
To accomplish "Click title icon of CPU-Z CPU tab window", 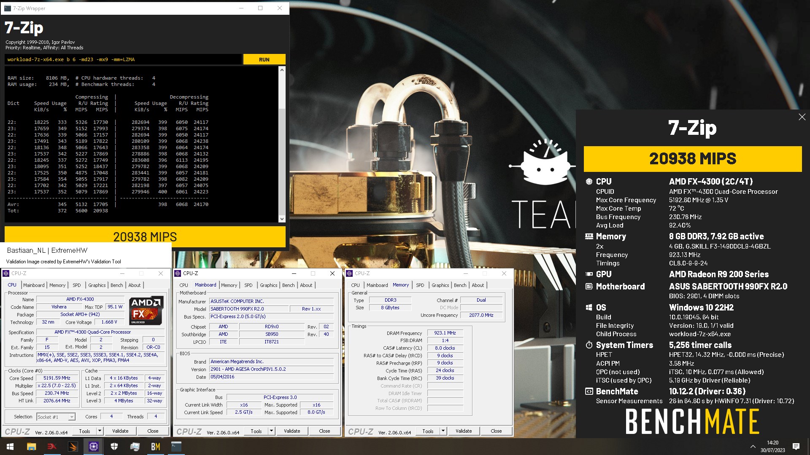I will pyautogui.click(x=6, y=273).
